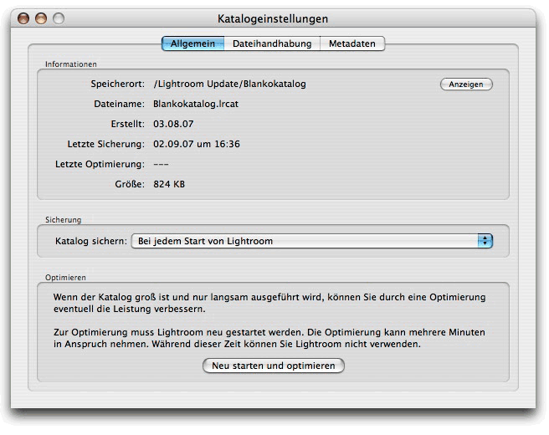Click paragraph starting 'Wenn der Katalog groß'
This screenshot has height=435, width=549.
click(269, 303)
